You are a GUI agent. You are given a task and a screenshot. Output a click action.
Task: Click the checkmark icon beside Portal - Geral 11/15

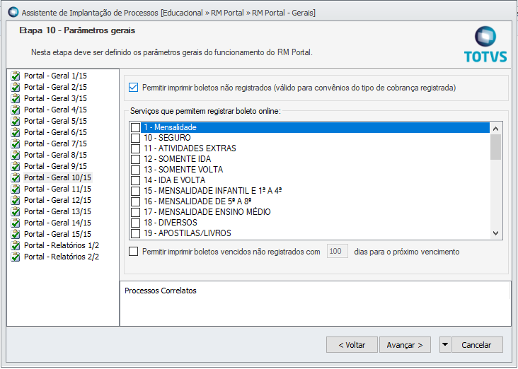15,189
